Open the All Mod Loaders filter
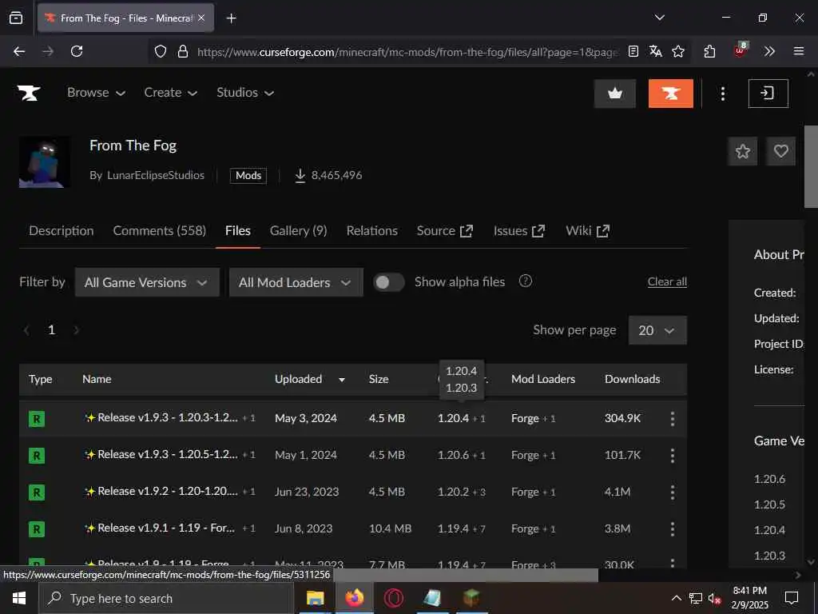 296,282
